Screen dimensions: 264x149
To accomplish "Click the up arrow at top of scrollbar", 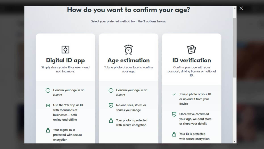I will (x=235, y=8).
